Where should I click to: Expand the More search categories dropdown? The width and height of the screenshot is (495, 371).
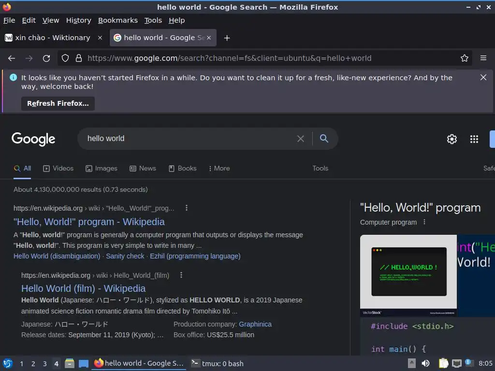point(219,169)
